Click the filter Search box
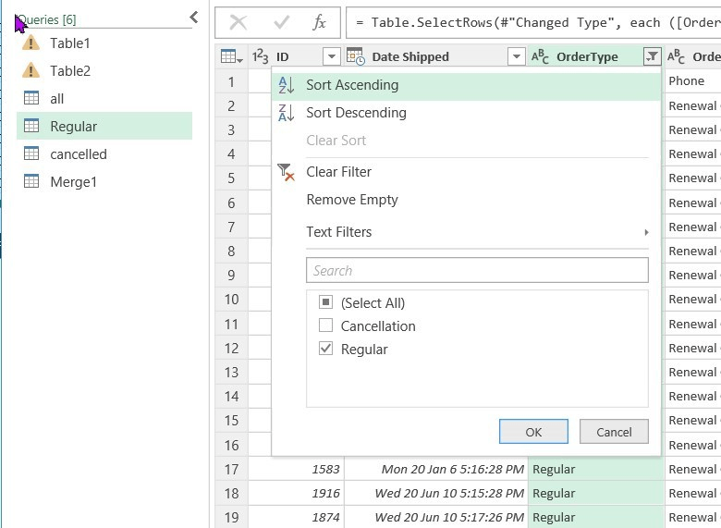This screenshot has height=528, width=721. coord(477,270)
